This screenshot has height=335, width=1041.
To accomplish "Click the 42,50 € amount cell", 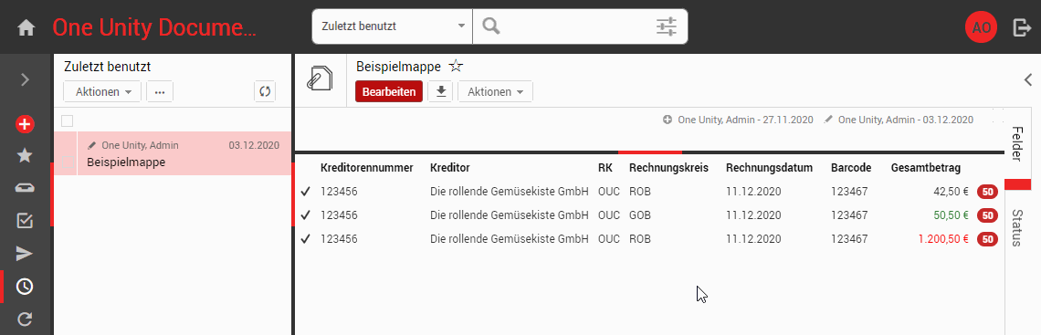I will click(x=952, y=192).
